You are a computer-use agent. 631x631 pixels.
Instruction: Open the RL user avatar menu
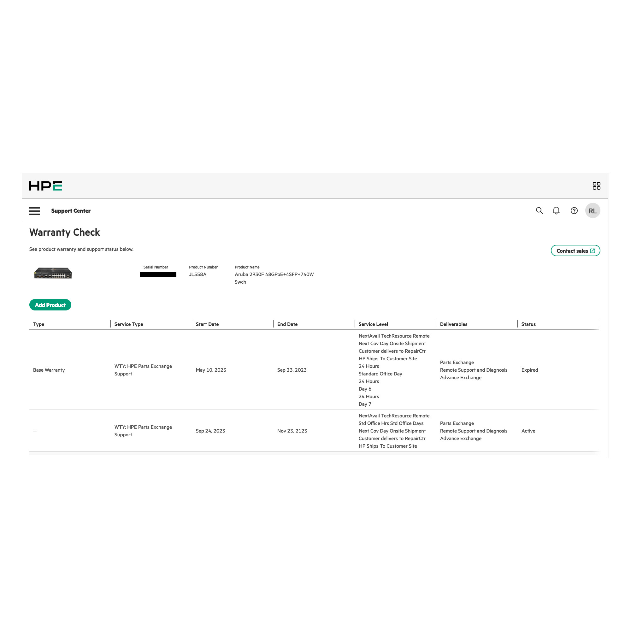tap(592, 211)
